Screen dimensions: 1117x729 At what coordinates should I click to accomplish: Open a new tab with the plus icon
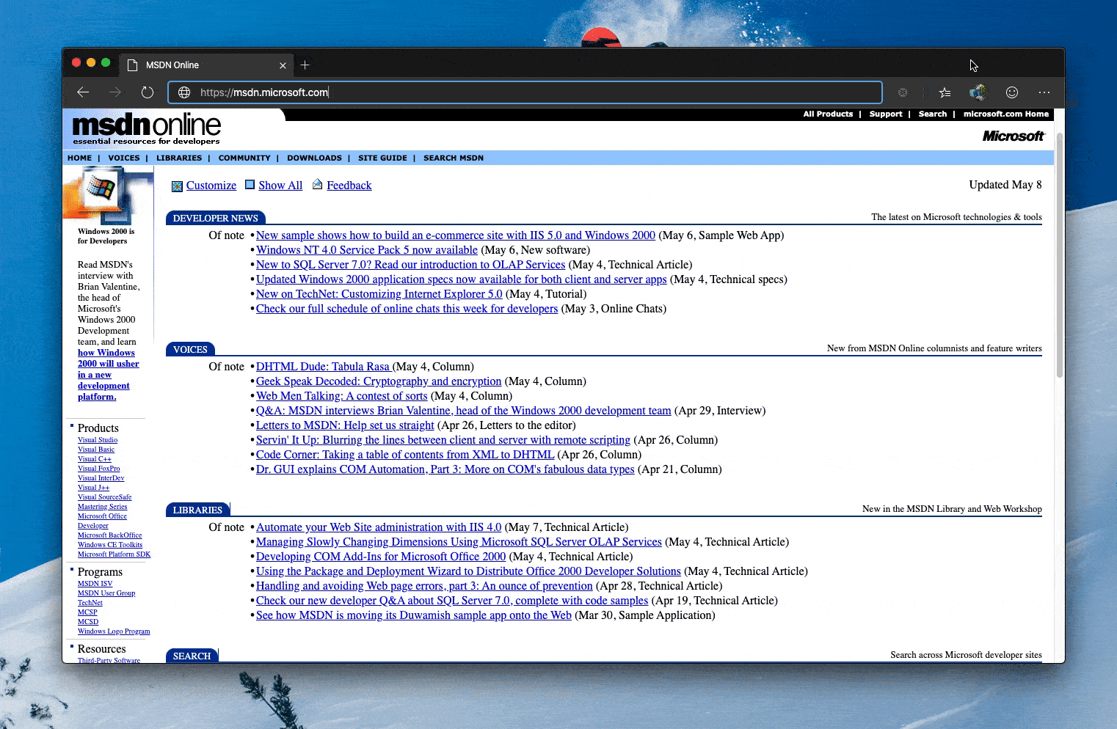coord(305,65)
